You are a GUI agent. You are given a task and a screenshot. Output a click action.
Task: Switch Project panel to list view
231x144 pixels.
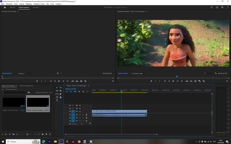(x=6, y=134)
